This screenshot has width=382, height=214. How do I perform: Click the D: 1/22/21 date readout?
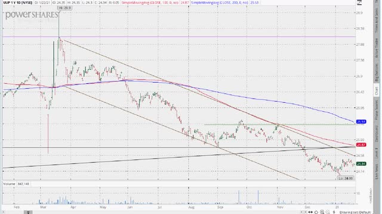42,2
